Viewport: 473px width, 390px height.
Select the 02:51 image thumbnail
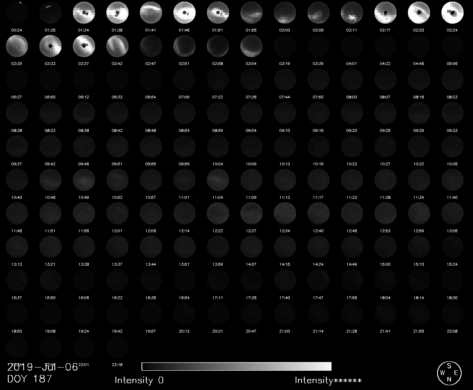click(x=184, y=46)
